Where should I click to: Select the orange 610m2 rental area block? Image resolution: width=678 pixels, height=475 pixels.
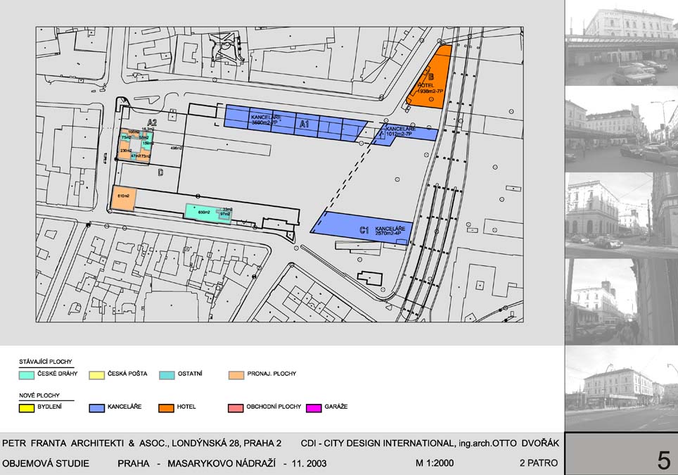tap(123, 198)
